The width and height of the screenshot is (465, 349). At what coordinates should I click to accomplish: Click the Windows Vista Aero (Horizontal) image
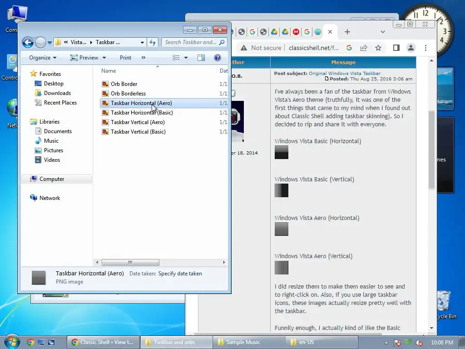click(x=282, y=229)
